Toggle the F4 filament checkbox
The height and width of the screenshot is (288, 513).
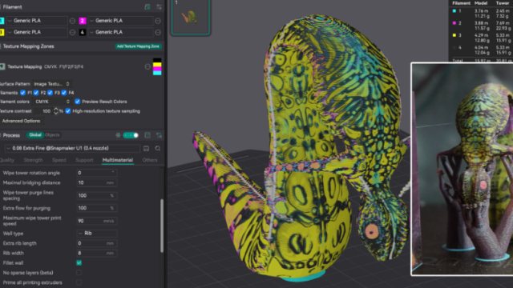point(64,93)
